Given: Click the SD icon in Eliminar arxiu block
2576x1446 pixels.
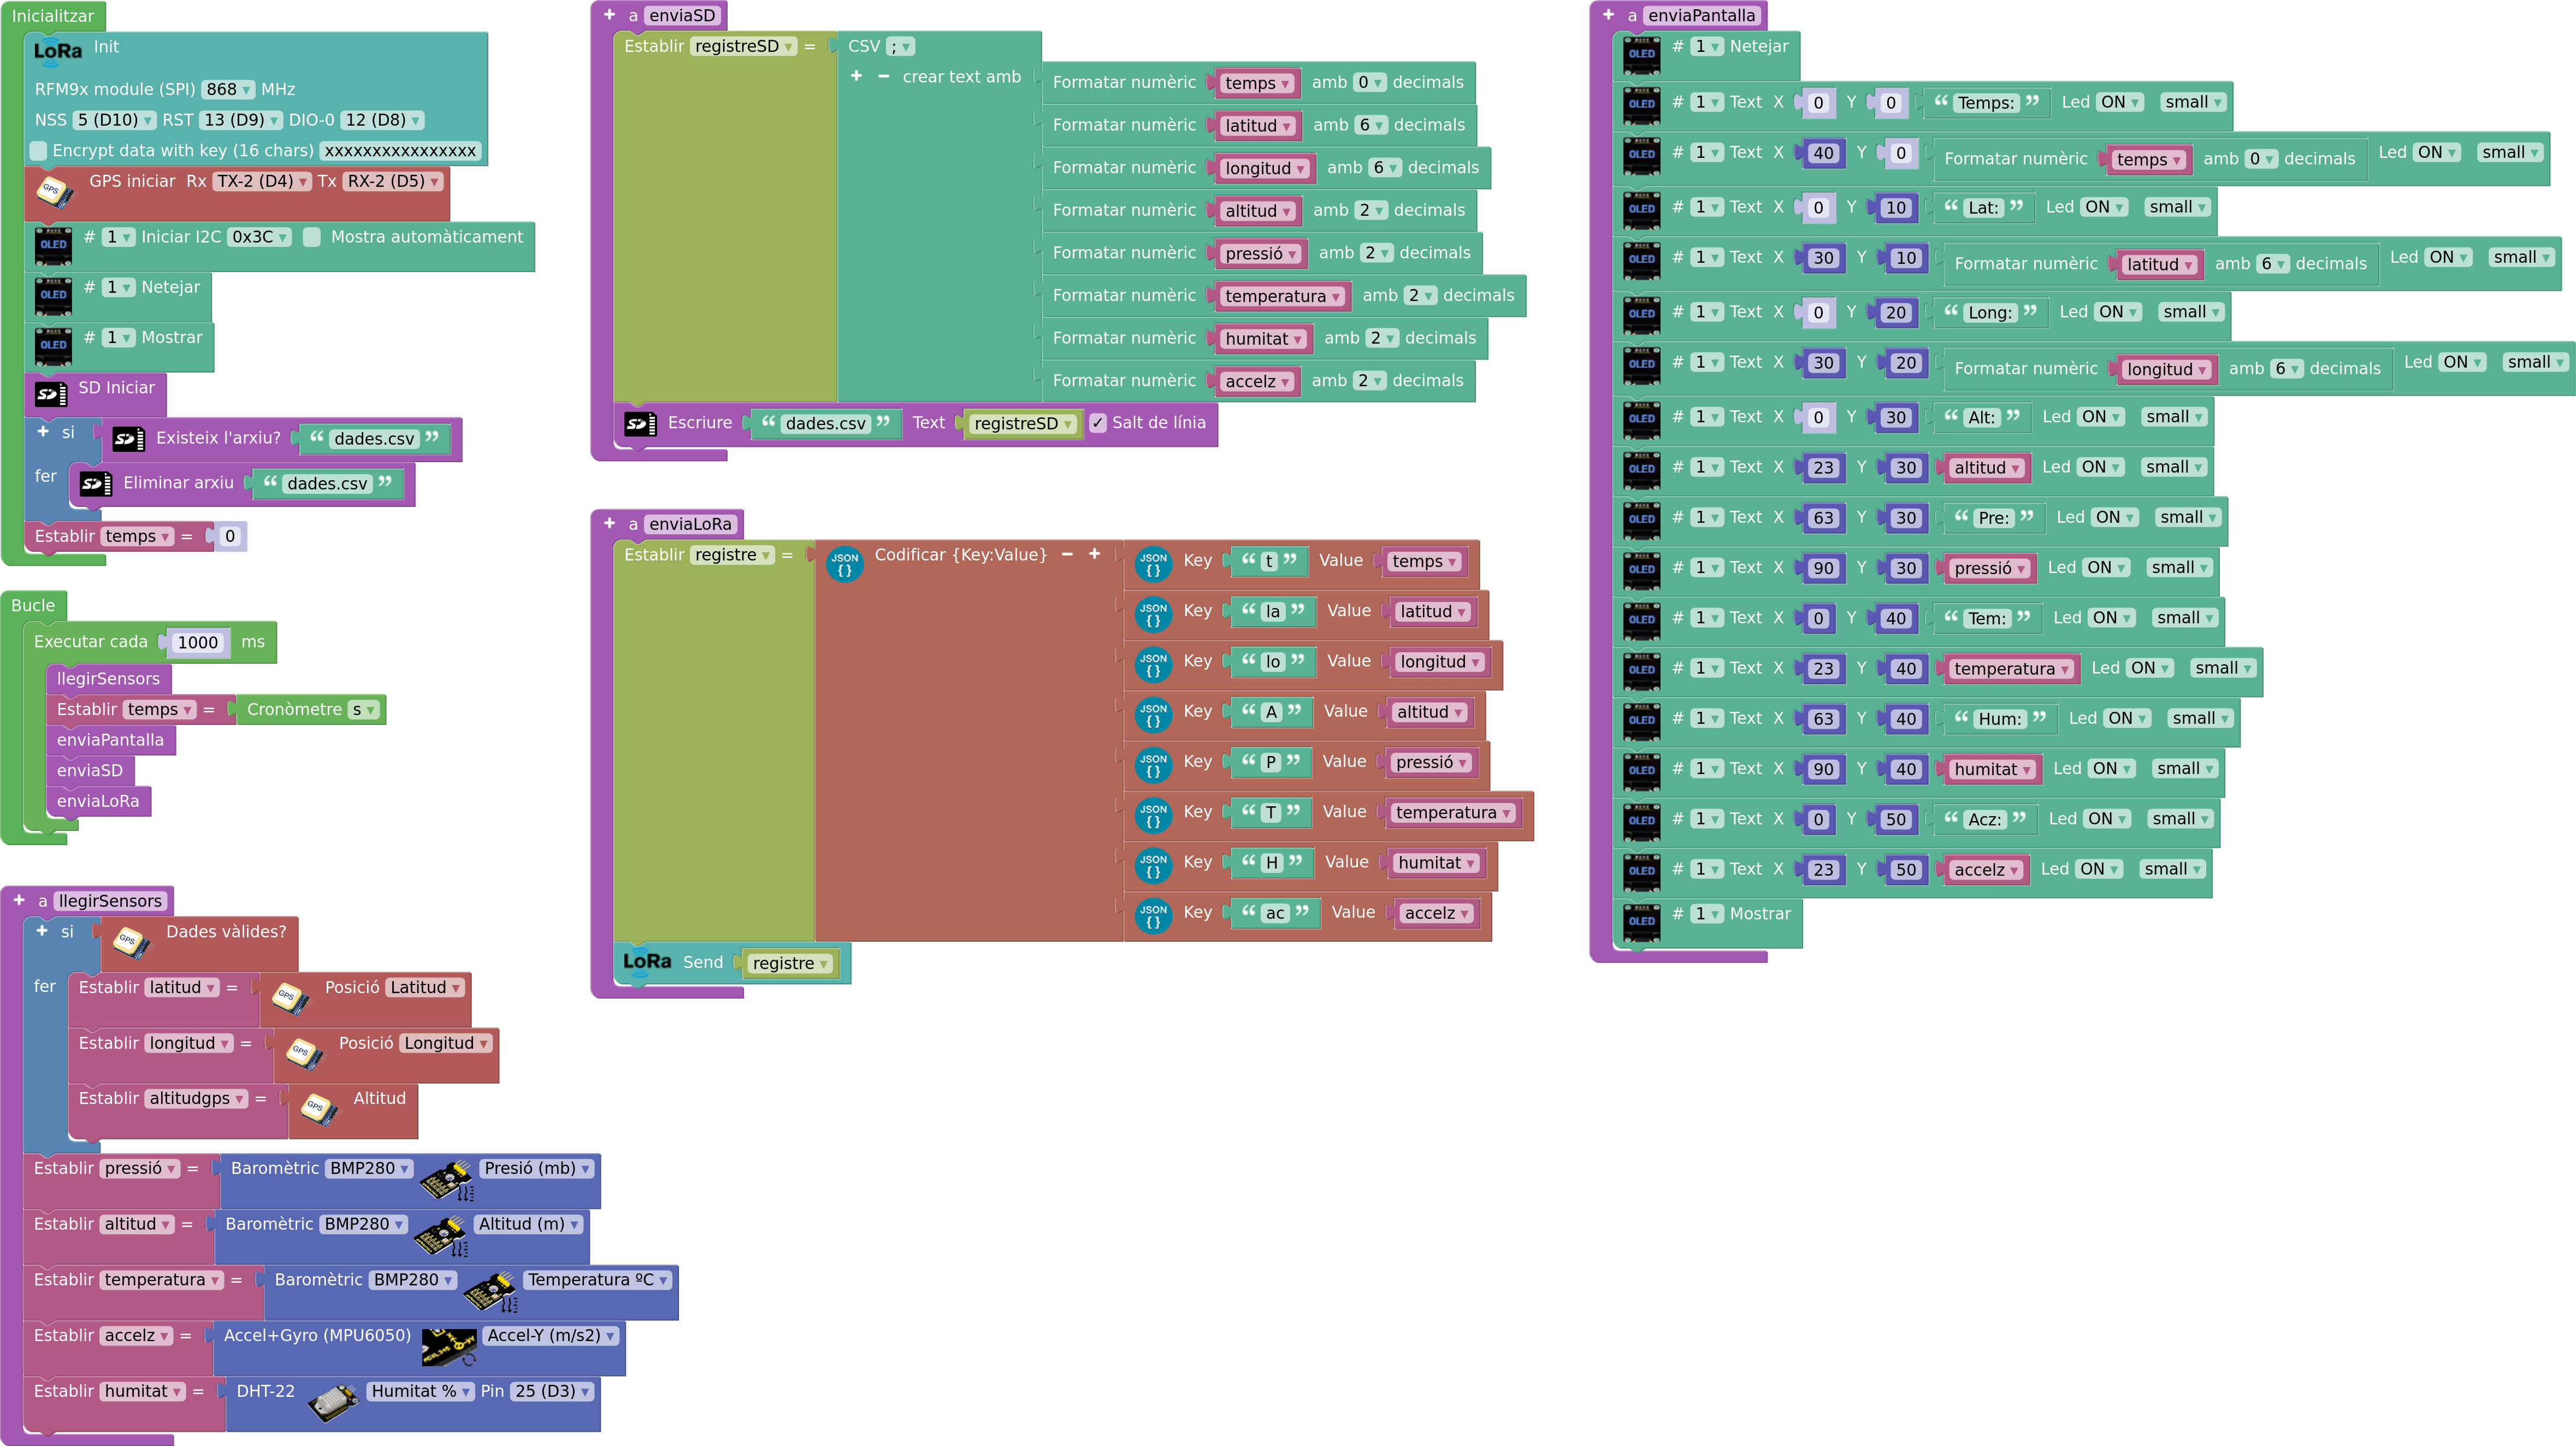Looking at the screenshot, I should pos(95,484).
